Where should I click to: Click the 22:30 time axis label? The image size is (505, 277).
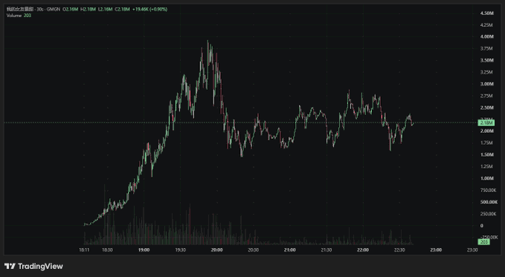click(399, 250)
